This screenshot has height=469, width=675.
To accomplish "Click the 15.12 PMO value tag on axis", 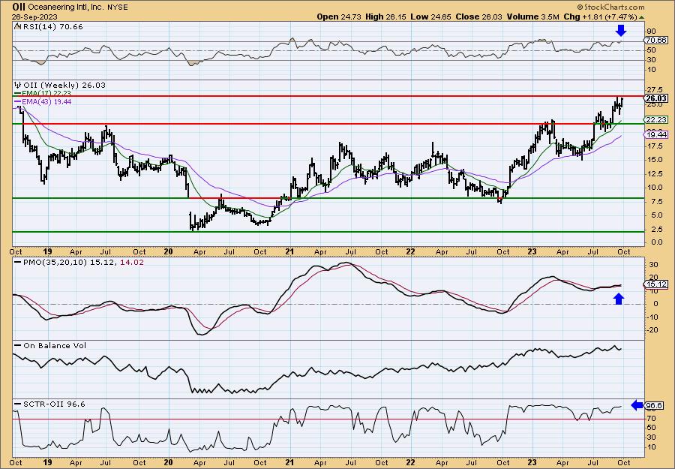I will coord(656,284).
